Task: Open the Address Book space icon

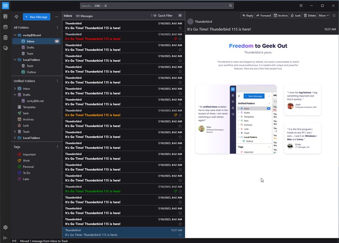Action: coord(5,16)
